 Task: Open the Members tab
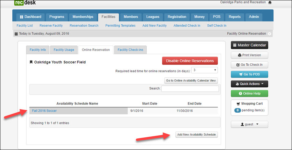131,17
